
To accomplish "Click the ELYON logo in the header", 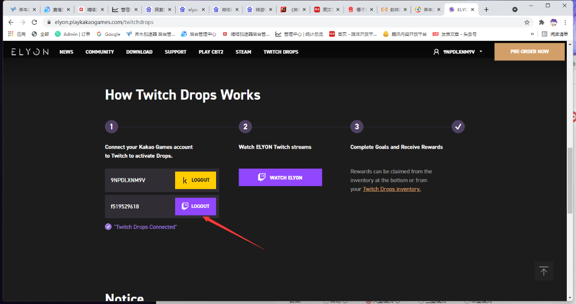I will coord(30,52).
